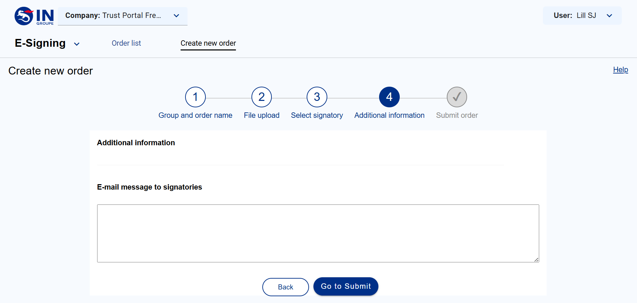Image resolution: width=637 pixels, height=303 pixels.
Task: Click the Create new order page title
Action: click(x=50, y=71)
